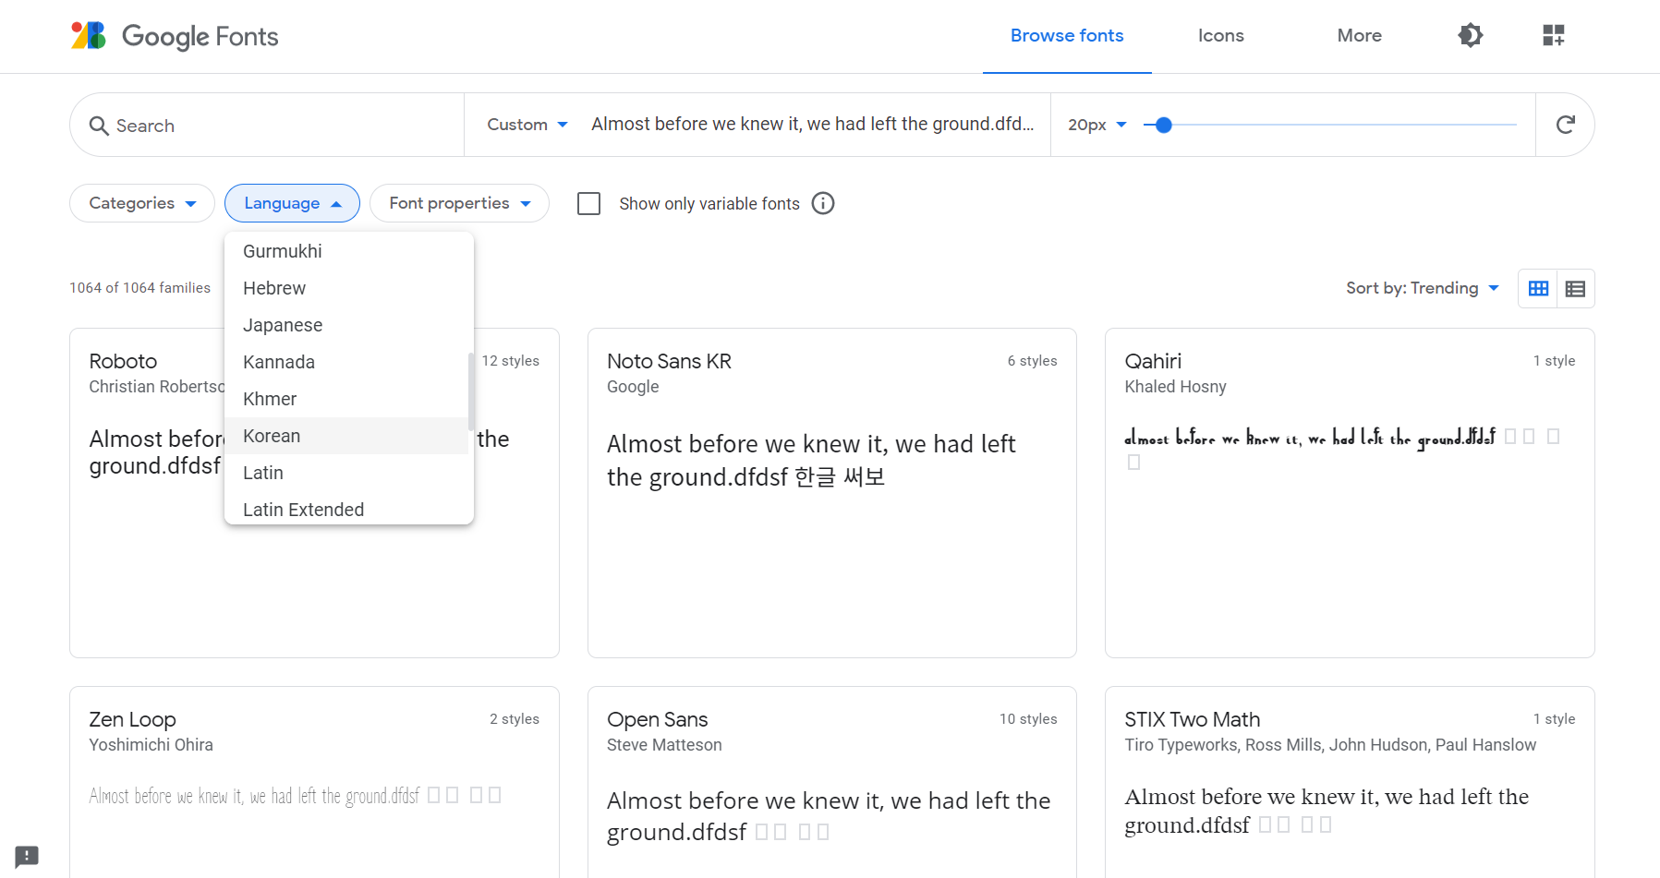Image resolution: width=1660 pixels, height=878 pixels.
Task: Open the Custom preview text dropdown
Action: [x=527, y=125]
